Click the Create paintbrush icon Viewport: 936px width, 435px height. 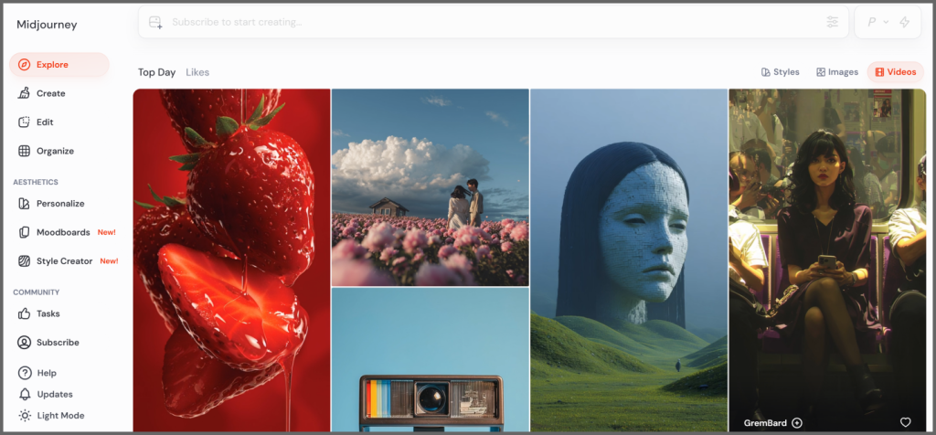(24, 93)
